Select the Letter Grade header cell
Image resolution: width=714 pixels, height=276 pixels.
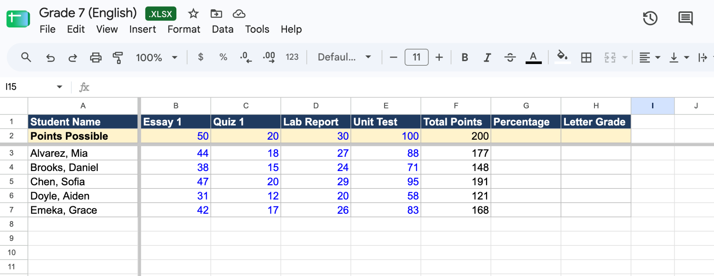tap(596, 122)
